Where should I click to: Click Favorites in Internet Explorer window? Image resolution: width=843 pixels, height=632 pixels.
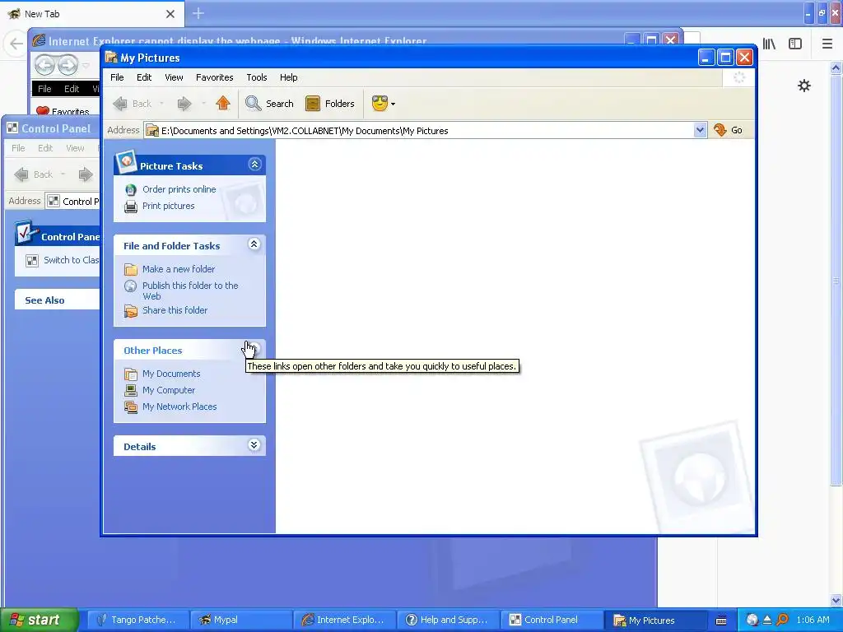coord(63,112)
